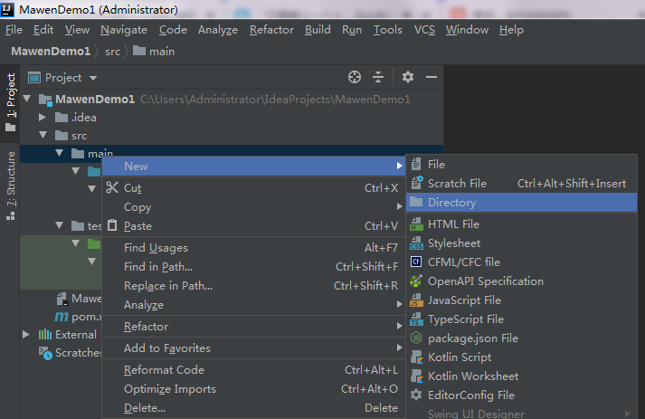The width and height of the screenshot is (645, 419).
Task: Select the src tree item
Action: 79,136
